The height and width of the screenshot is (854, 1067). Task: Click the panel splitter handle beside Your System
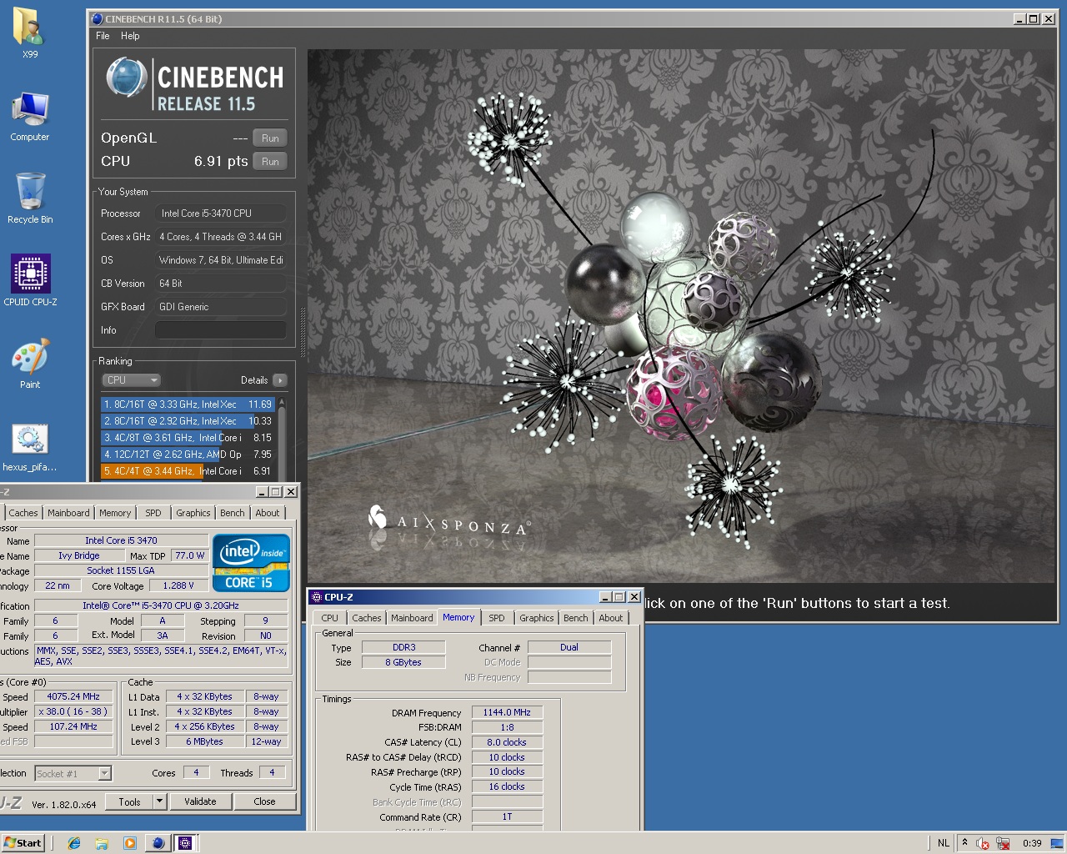coord(303,334)
